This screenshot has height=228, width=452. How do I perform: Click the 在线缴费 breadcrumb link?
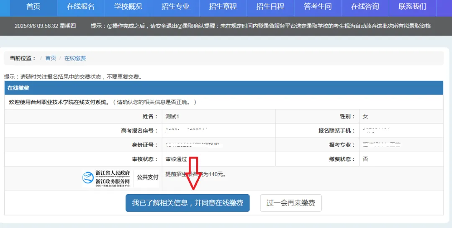pyautogui.click(x=75, y=58)
